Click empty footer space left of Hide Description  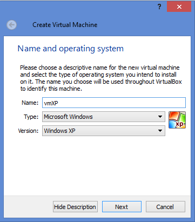(x=28, y=207)
